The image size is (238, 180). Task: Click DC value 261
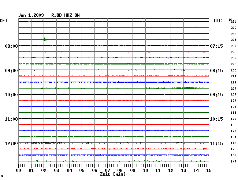pos(234,21)
